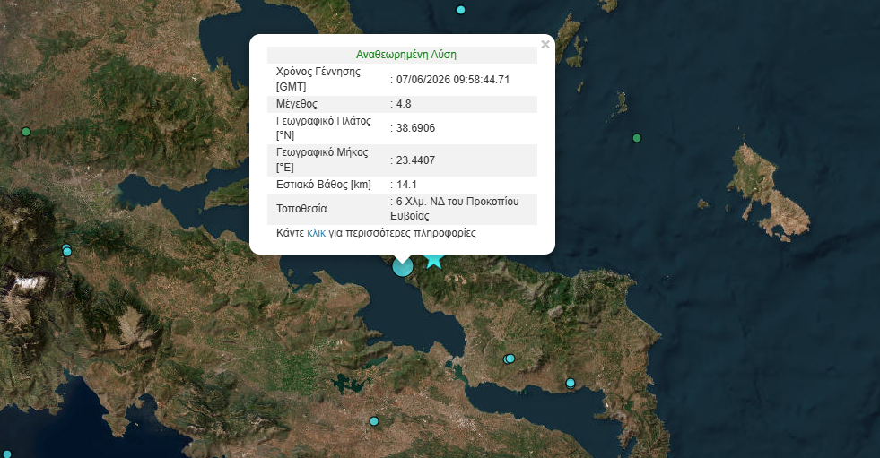The image size is (880, 458).
Task: Select the green marker in the Aegean near Skyros
Action: click(x=636, y=138)
